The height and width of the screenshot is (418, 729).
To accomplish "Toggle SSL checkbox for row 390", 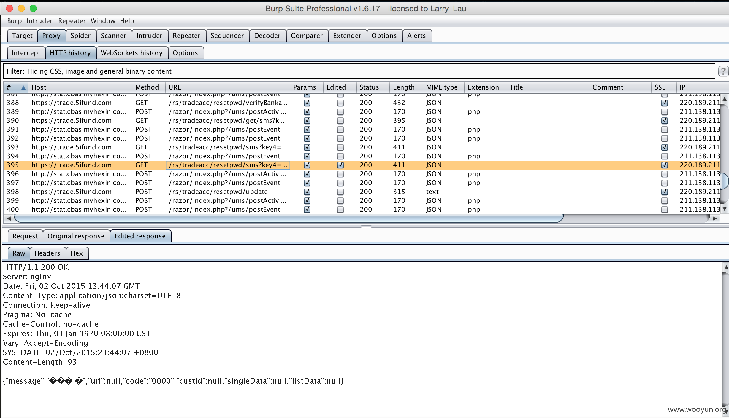I will [x=665, y=121].
